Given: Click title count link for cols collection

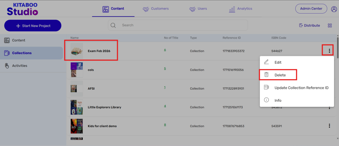Looking at the screenshot, I should [x=165, y=69].
